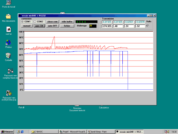The height and width of the screenshot is (134, 178).
Task: Click the fichier button
Action: pos(67,26)
